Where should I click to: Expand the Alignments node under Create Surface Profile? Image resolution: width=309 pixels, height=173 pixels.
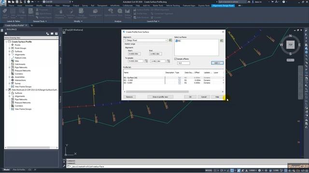pyautogui.click(x=10, y=54)
